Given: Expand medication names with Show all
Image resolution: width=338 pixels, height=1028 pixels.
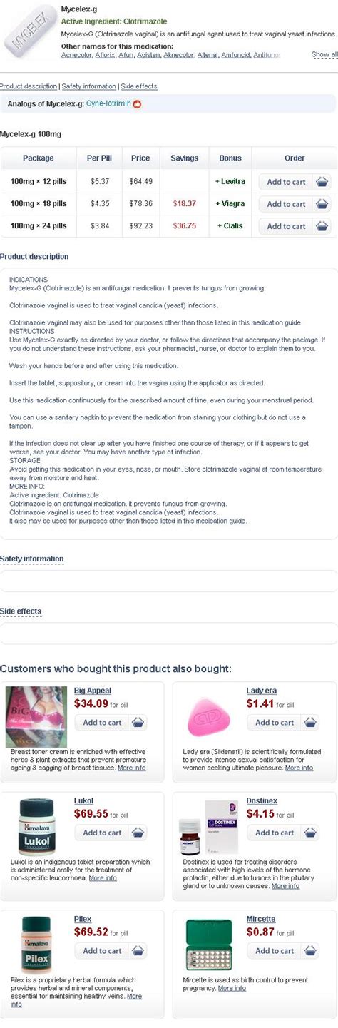Looking at the screenshot, I should pos(324,54).
